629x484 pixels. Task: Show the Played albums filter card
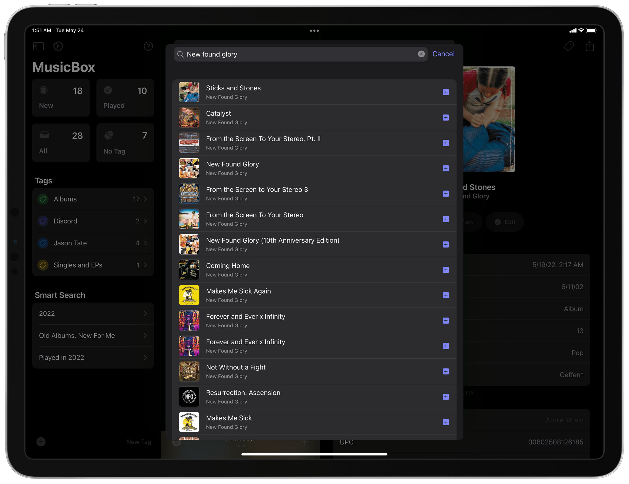125,98
